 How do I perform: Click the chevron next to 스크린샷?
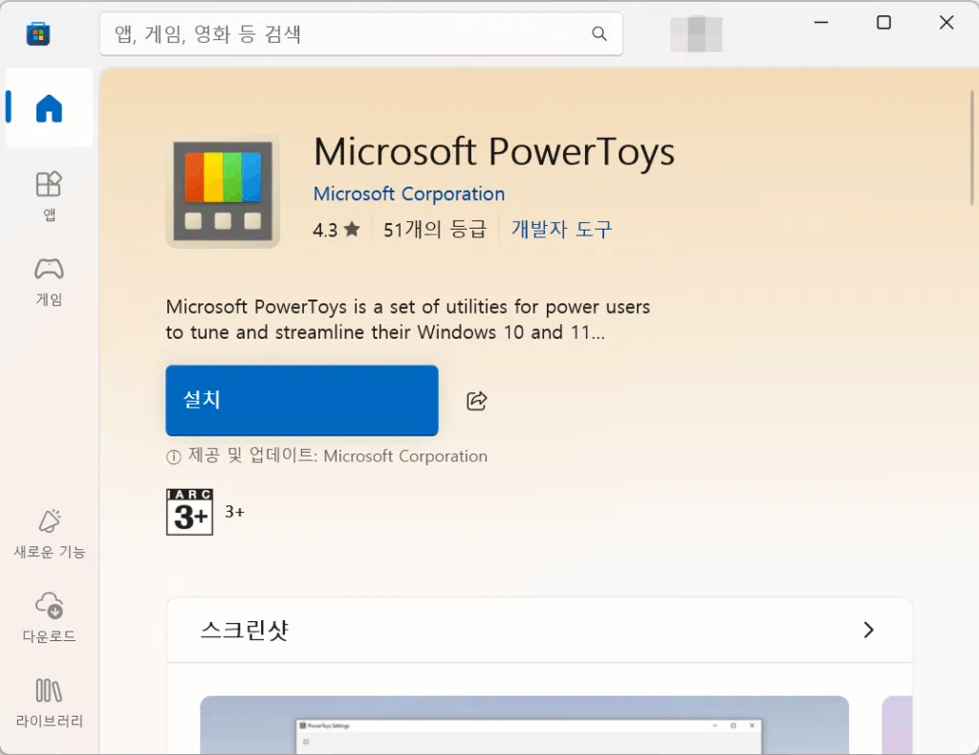click(868, 630)
